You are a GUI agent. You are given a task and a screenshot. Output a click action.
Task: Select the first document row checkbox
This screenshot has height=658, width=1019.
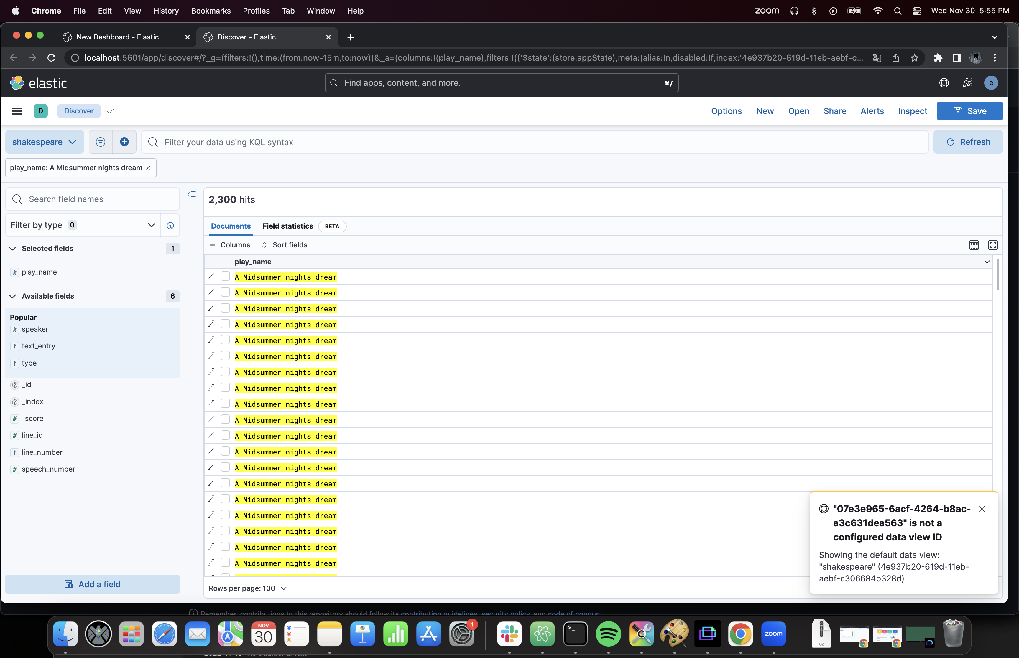click(x=225, y=276)
